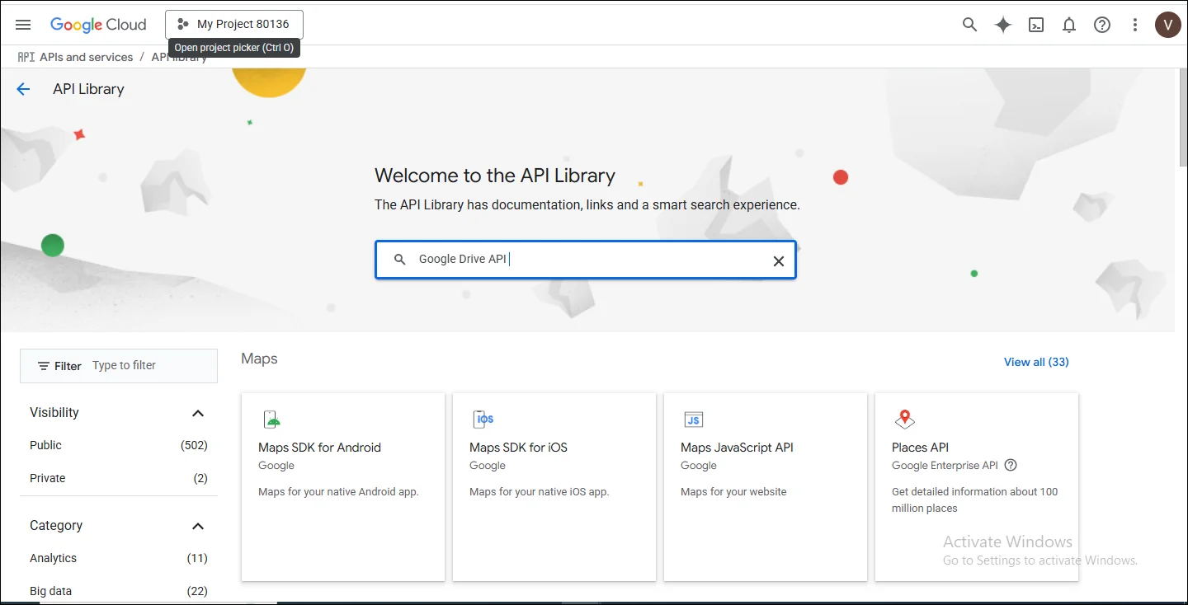
Task: Open the Maps SDK for iOS card
Action: 554,487
